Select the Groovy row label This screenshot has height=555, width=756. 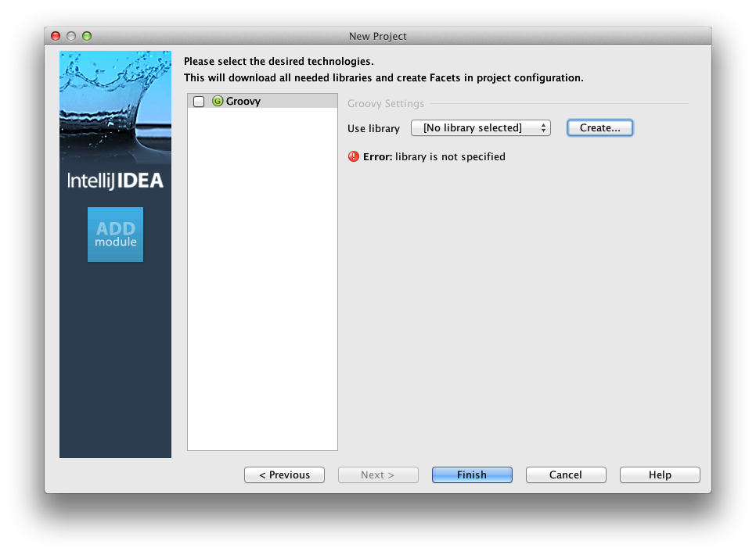click(243, 101)
